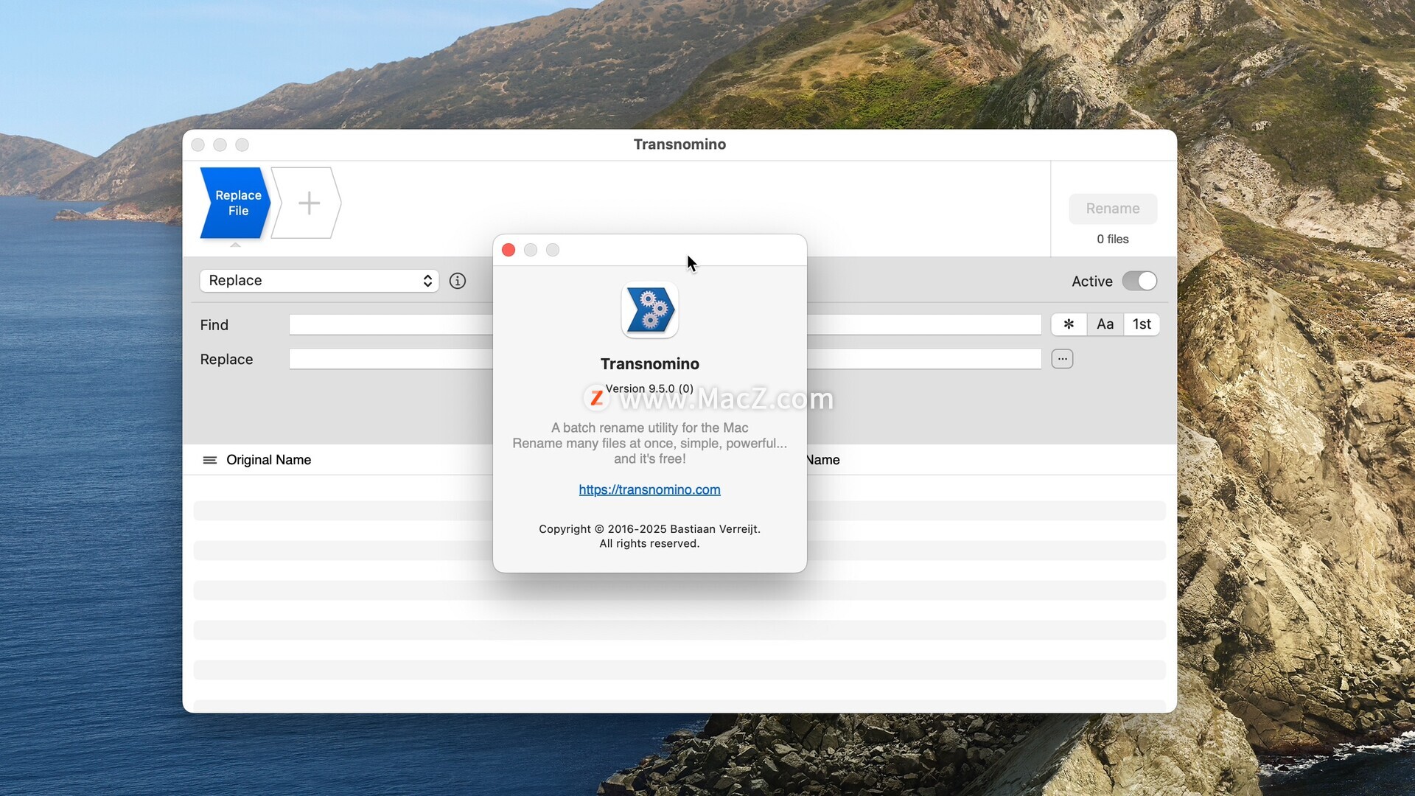Open the transnomino.com website link
Viewport: 1415px width, 796px height.
[x=649, y=489]
